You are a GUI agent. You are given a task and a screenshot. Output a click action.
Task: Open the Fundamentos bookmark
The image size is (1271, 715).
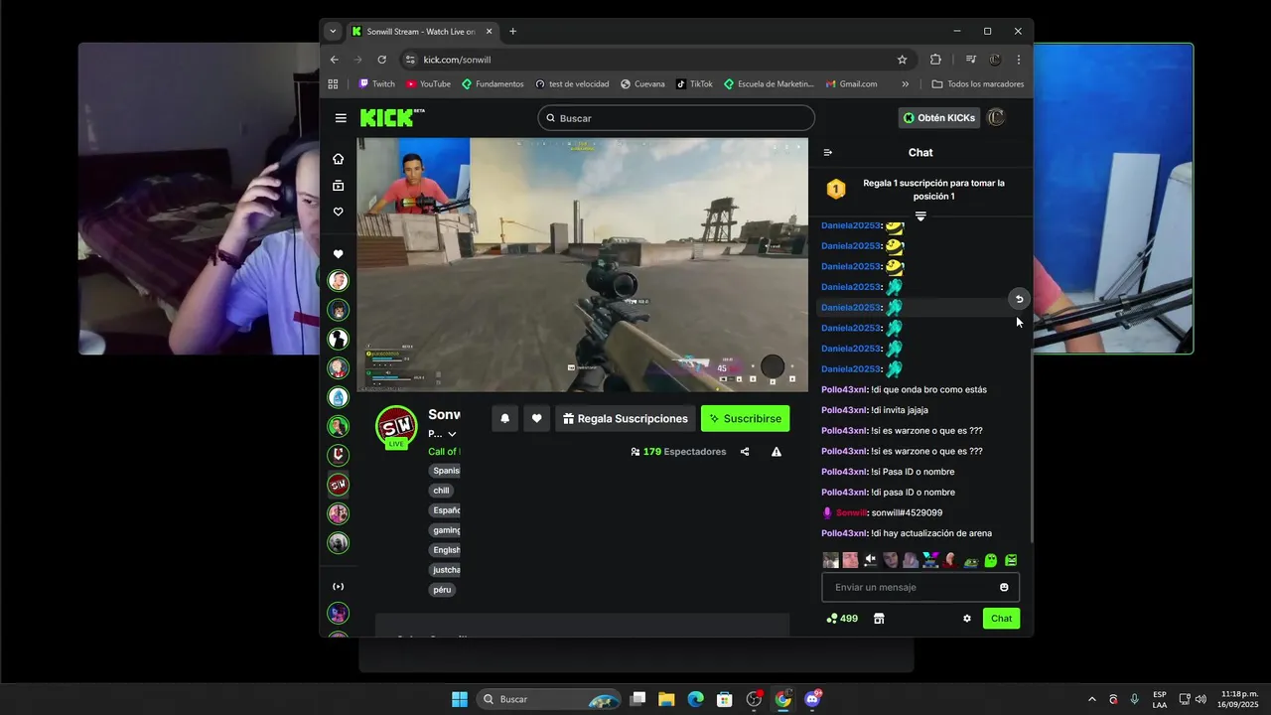tap(493, 84)
